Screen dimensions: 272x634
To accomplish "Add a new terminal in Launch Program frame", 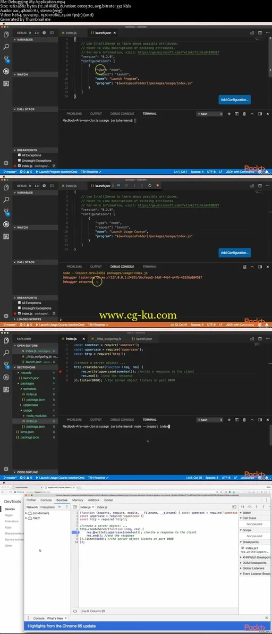I will [x=229, y=114].
